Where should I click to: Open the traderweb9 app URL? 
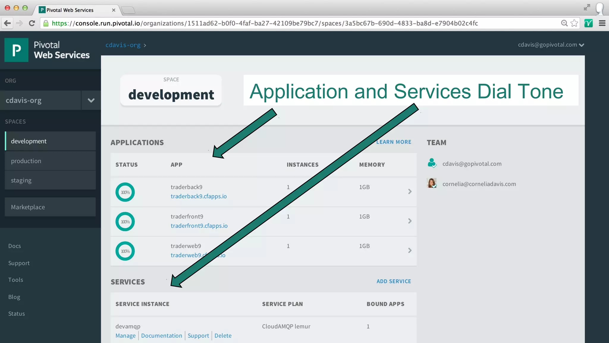coord(198,255)
